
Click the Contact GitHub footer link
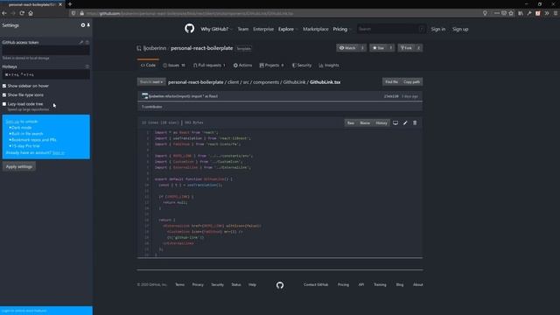316,284
